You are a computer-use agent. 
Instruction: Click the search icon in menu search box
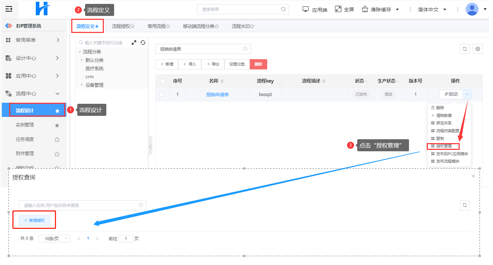point(283,9)
